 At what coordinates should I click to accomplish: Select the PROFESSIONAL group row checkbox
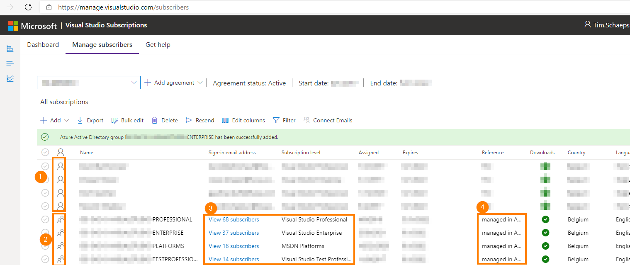pyautogui.click(x=45, y=219)
